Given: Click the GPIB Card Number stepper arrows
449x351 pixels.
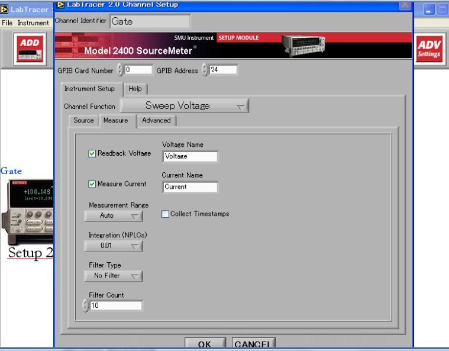Looking at the screenshot, I should pos(121,70).
